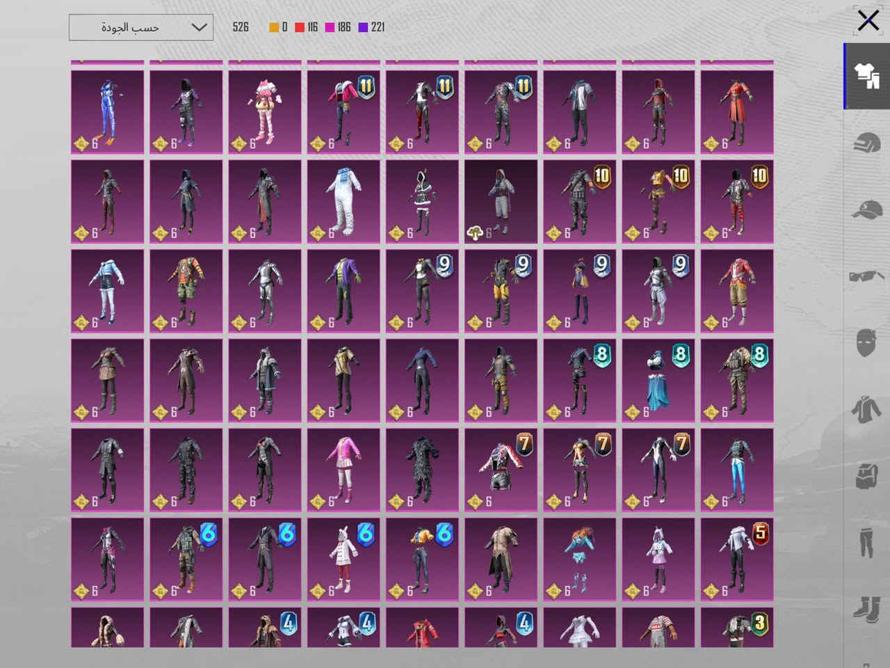The width and height of the screenshot is (890, 668).
Task: Select the red vest with tan pants outfit
Action: (x=737, y=291)
